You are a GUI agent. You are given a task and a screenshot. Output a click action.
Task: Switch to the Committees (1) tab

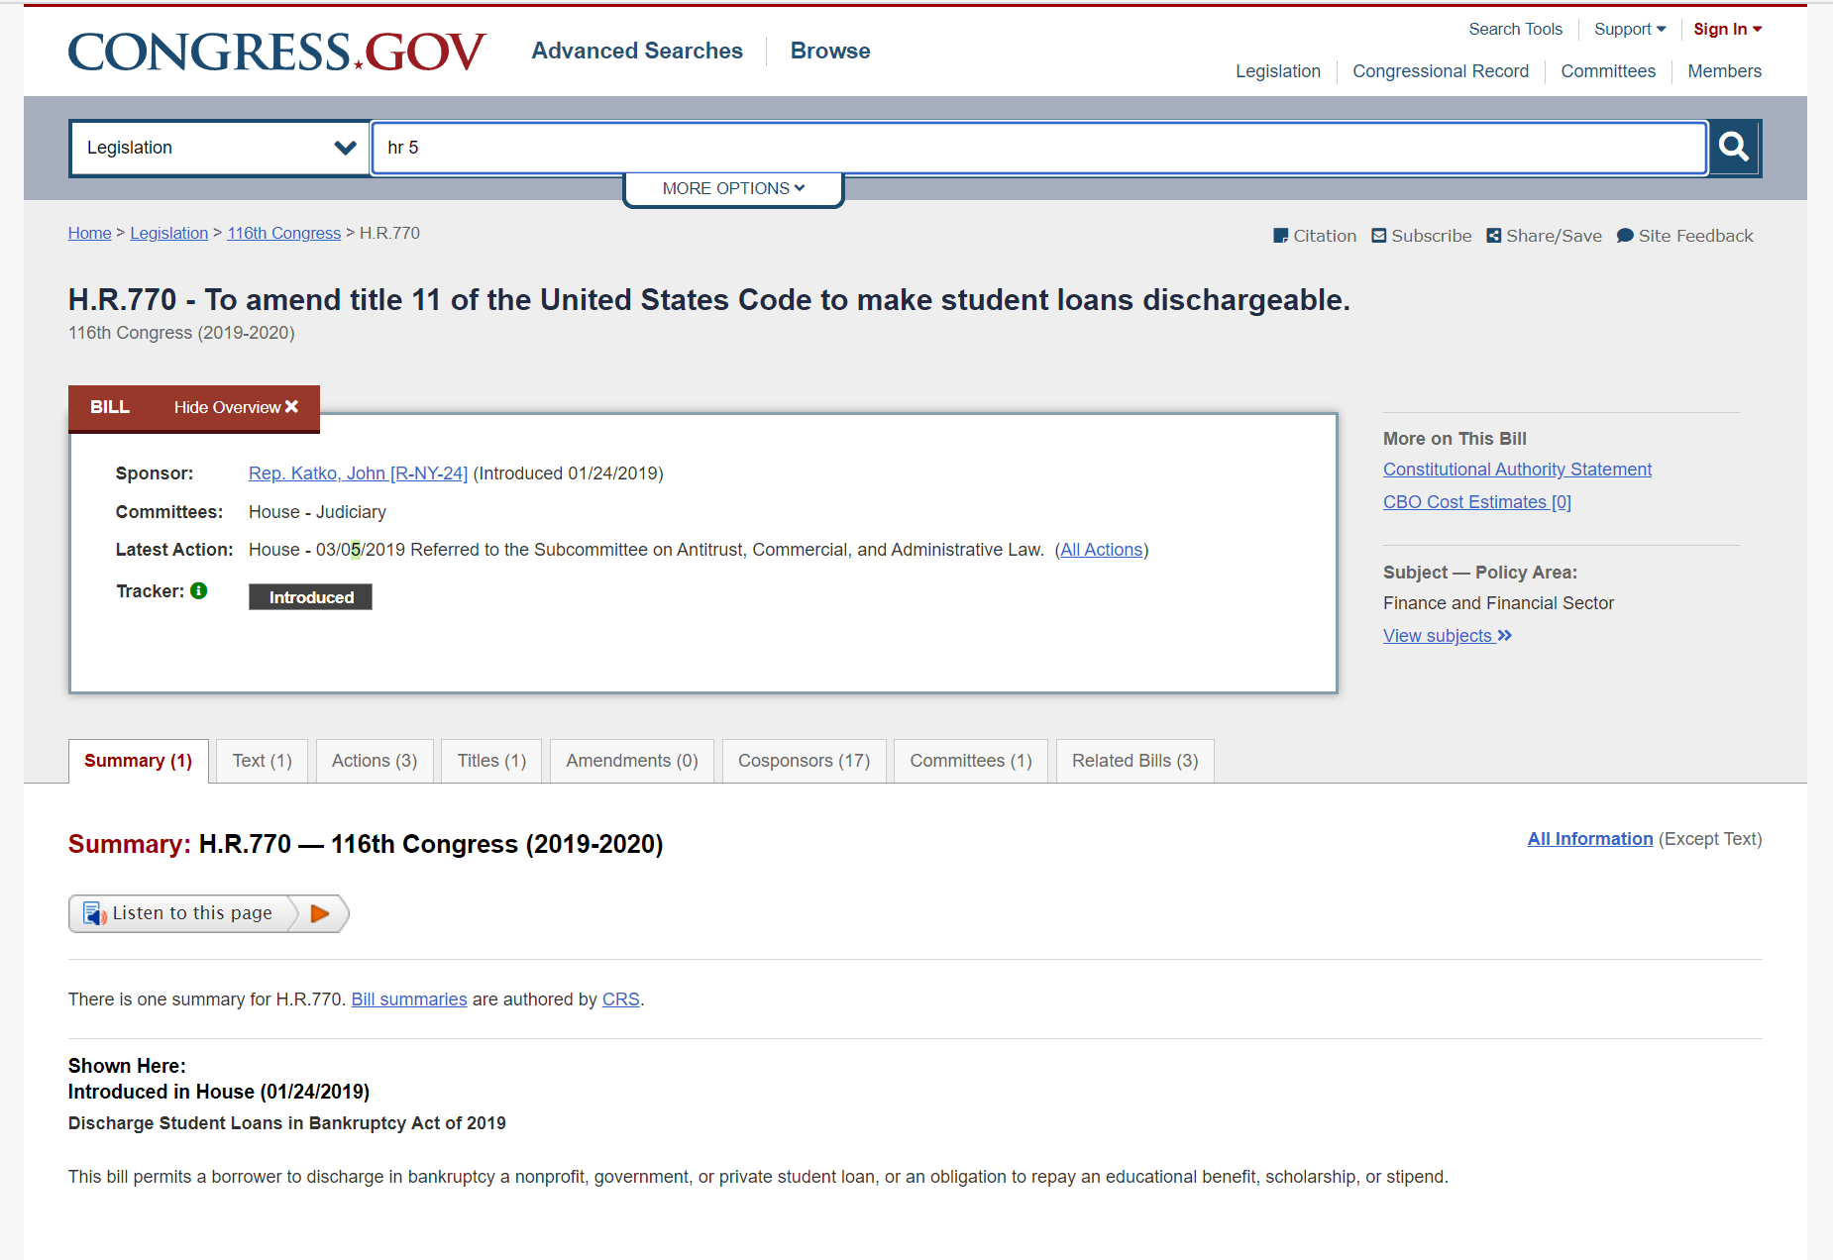click(971, 761)
